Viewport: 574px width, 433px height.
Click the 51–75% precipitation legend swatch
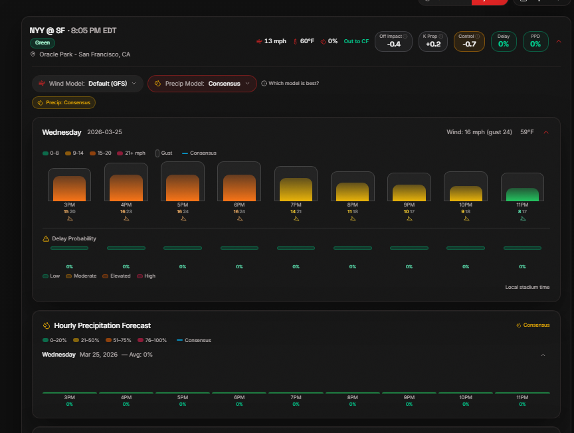[108, 341]
